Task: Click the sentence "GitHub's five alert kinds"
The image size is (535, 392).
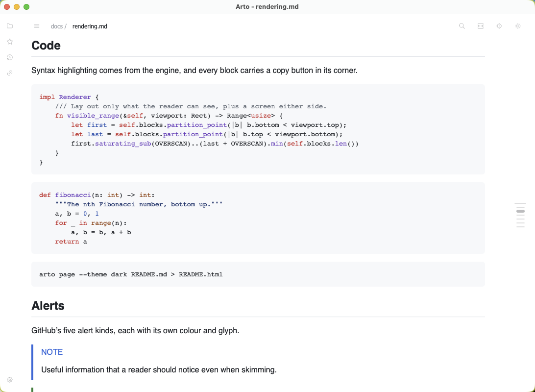Action: (135, 331)
